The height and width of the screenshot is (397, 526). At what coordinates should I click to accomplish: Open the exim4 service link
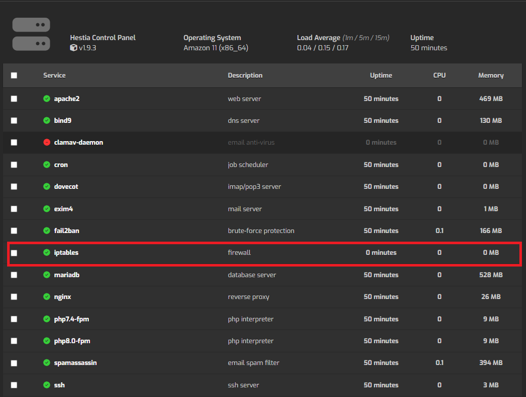tap(63, 209)
